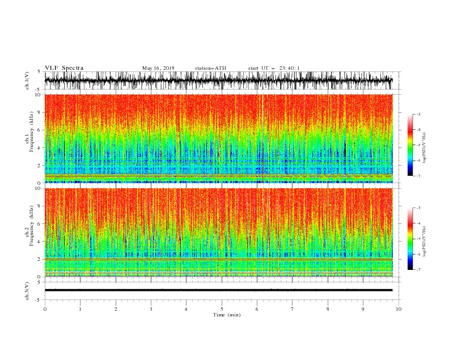Click the "-7" tick on ch.2 colorbar

pos(418,269)
